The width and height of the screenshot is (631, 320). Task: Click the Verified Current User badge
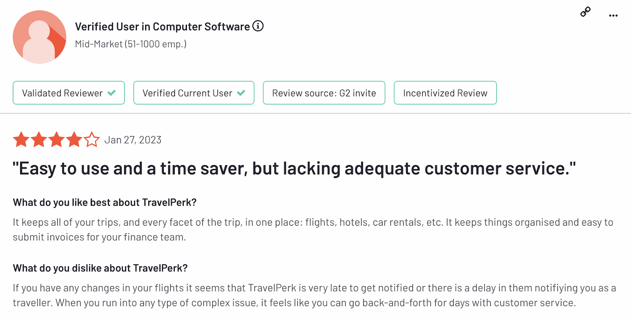(194, 93)
